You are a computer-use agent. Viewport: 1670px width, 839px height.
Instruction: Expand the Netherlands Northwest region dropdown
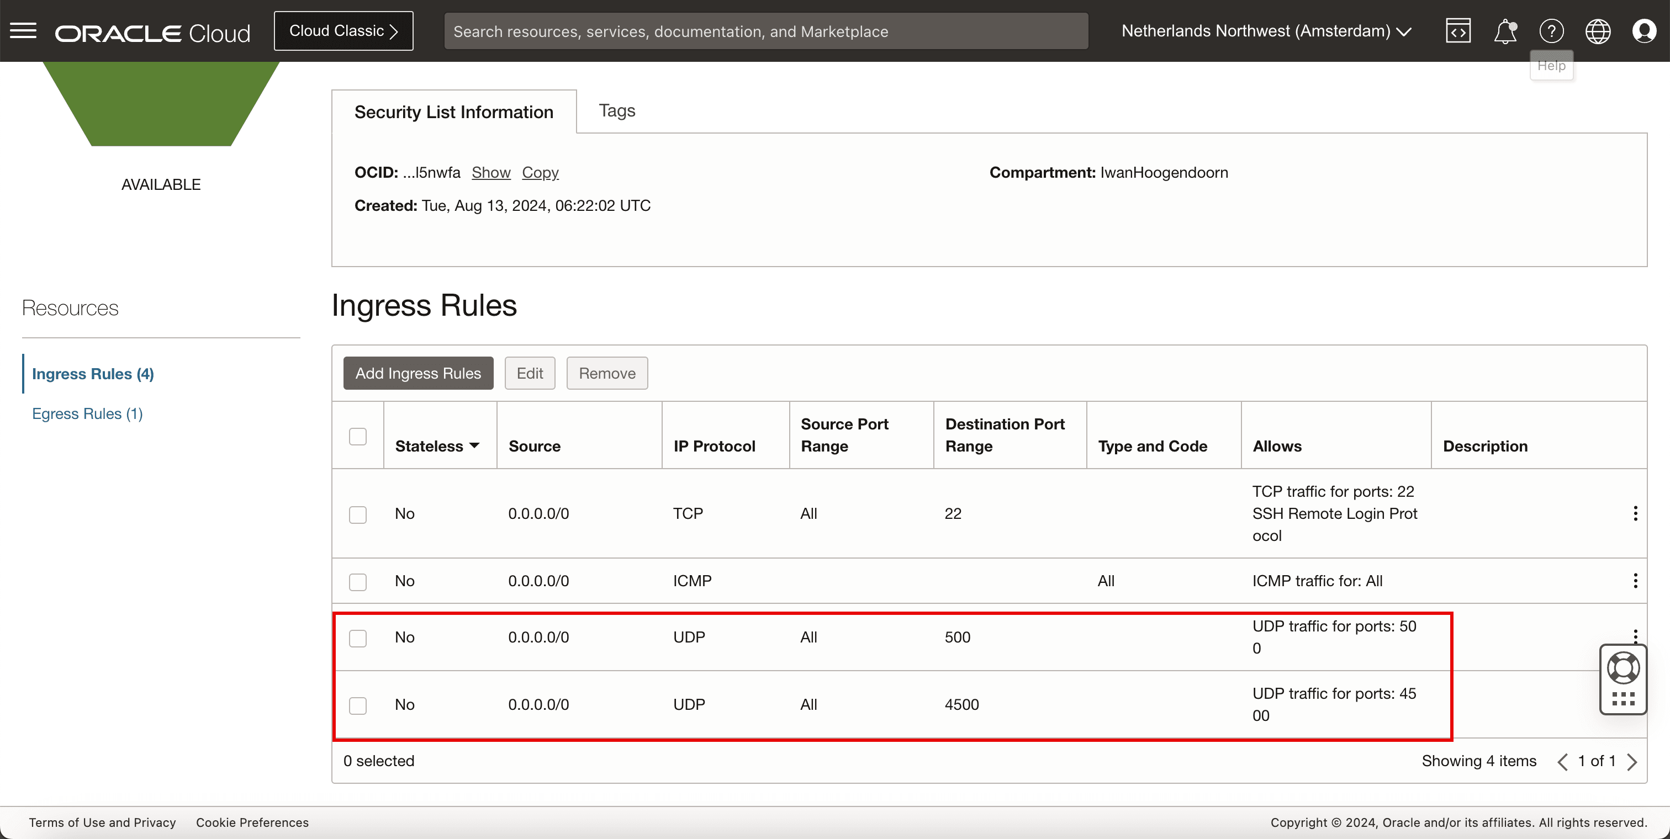(x=1266, y=30)
